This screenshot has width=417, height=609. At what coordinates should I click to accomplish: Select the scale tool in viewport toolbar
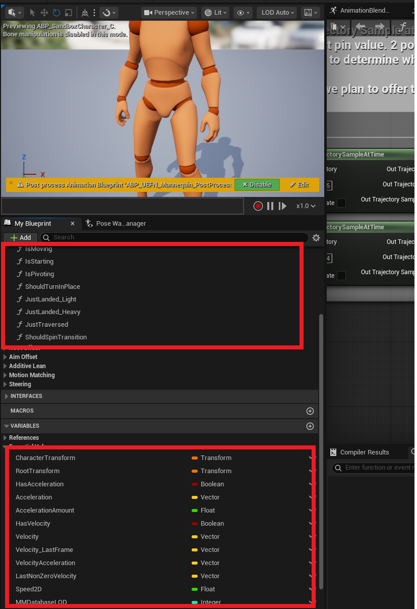[69, 13]
